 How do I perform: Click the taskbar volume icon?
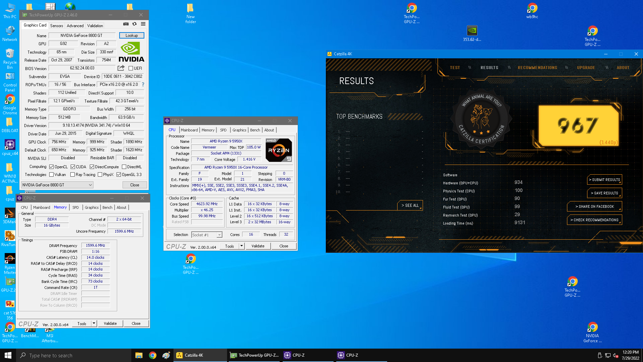click(616, 355)
